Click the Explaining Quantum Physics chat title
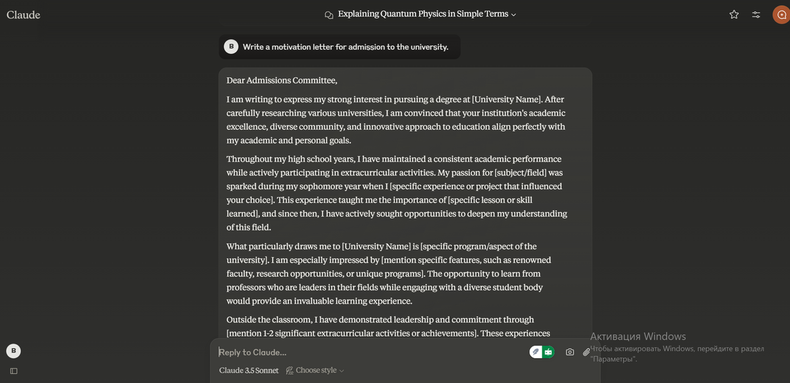790x383 pixels. pyautogui.click(x=423, y=14)
